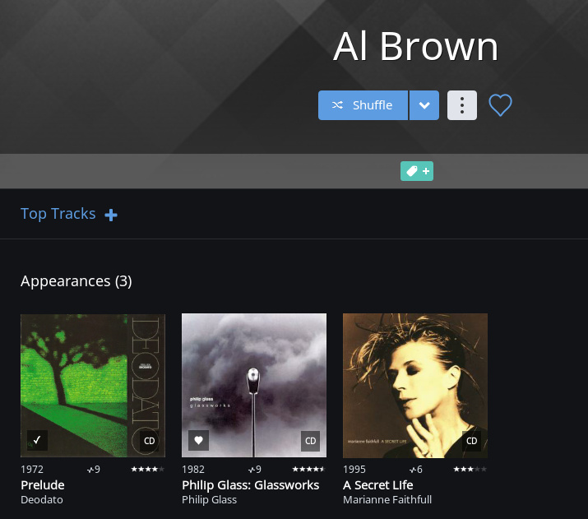588x519 pixels.
Task: Open the Top Tracks link
Action: point(58,214)
